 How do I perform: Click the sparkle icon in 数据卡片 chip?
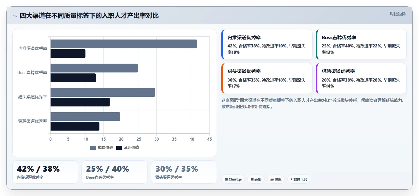point(291,179)
